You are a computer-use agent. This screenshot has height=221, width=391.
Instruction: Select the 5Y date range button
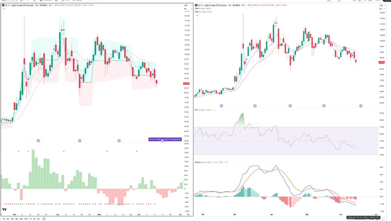[x=34, y=219]
